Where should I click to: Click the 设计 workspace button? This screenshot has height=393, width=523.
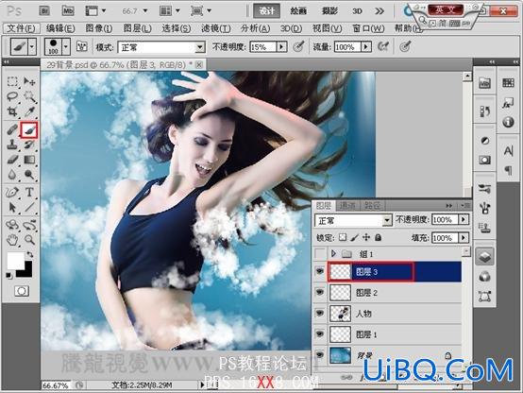pos(267,11)
